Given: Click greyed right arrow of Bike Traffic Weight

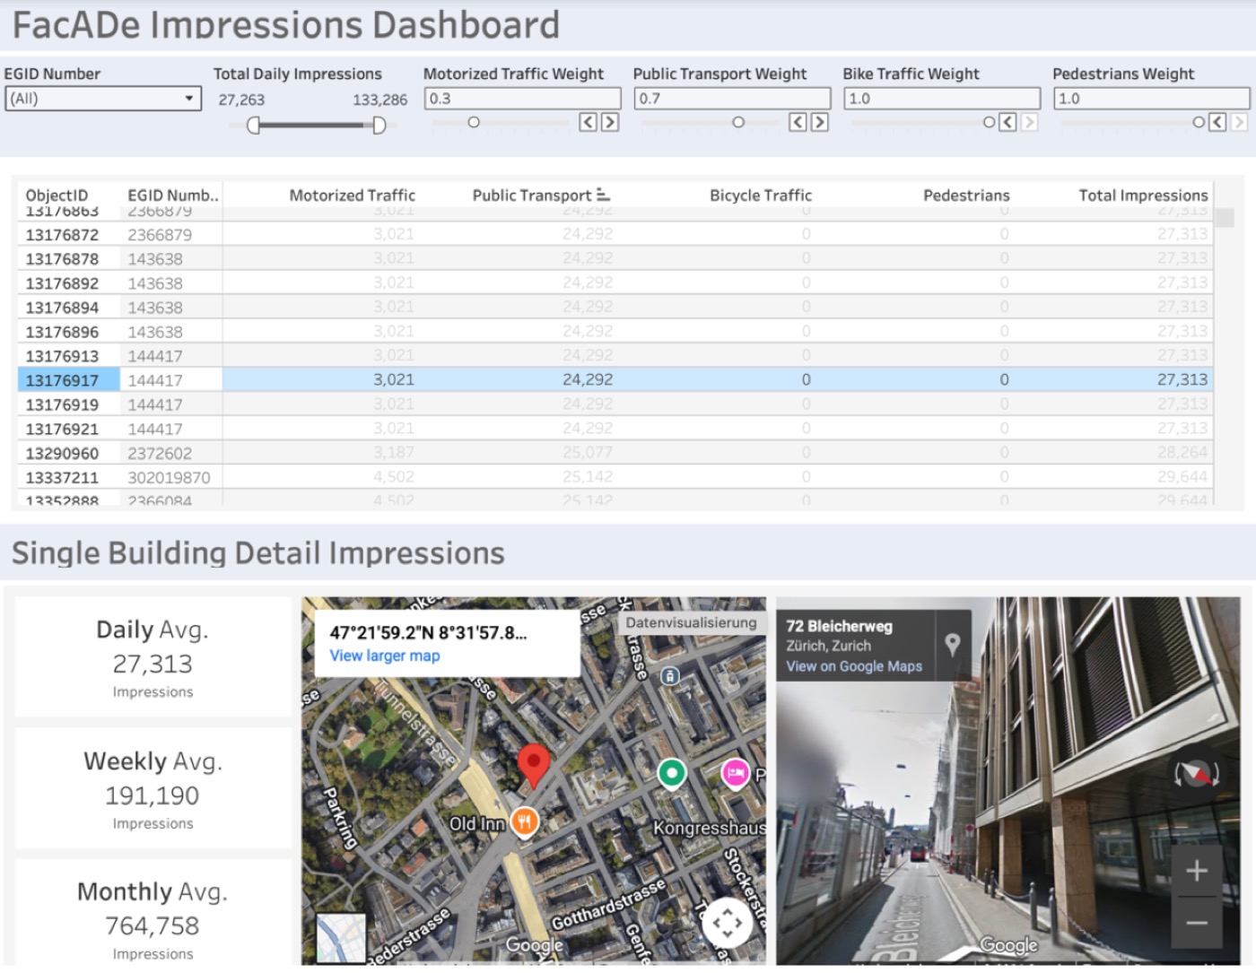Looking at the screenshot, I should pyautogui.click(x=1030, y=122).
